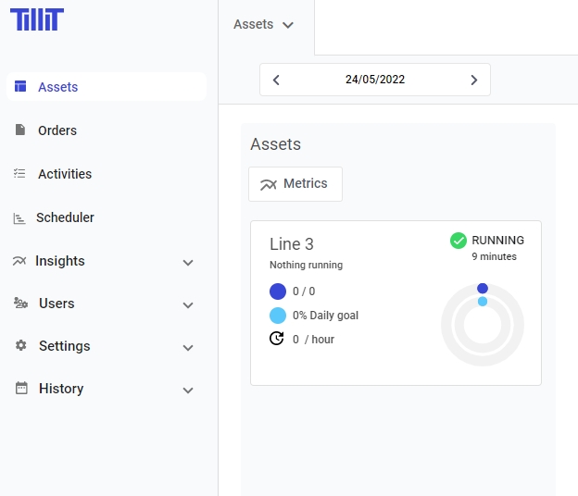Click the Activities checklist icon

point(20,174)
